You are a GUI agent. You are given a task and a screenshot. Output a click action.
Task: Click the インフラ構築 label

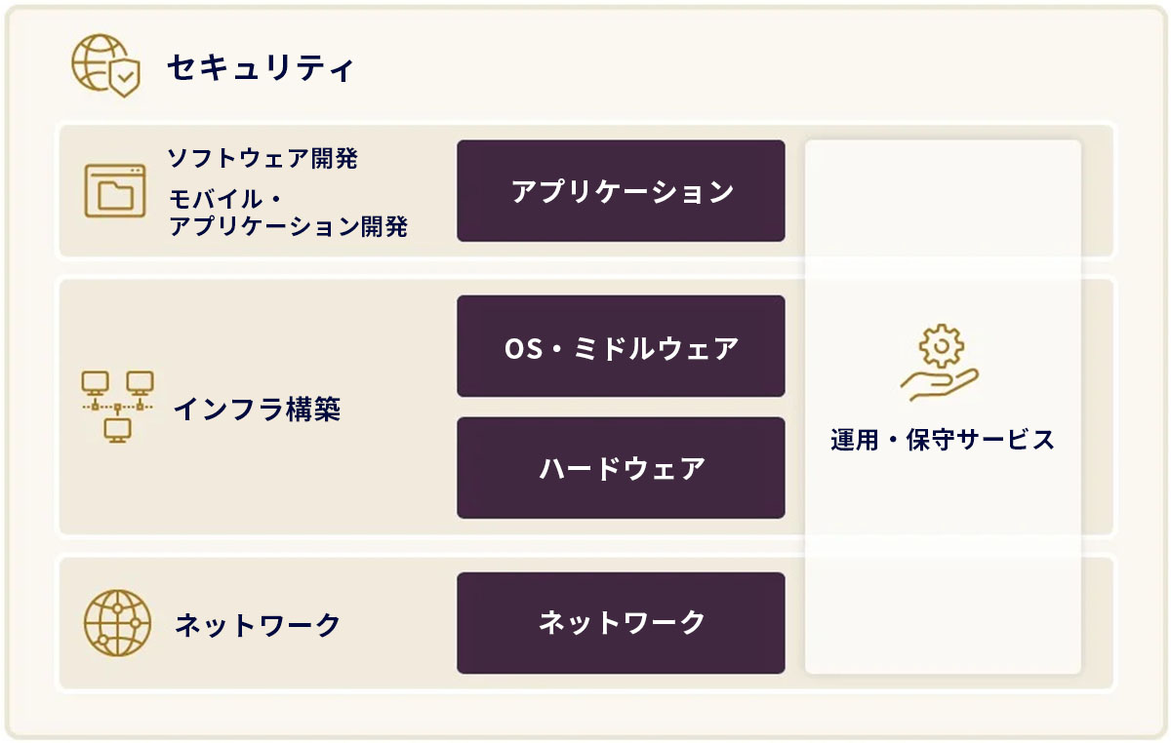click(x=257, y=409)
